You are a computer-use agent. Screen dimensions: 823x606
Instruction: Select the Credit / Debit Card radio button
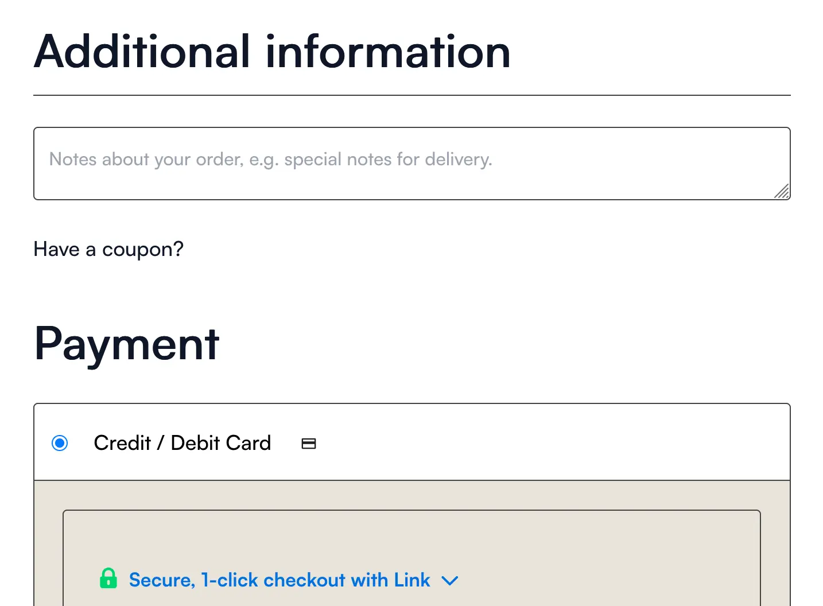coord(60,443)
